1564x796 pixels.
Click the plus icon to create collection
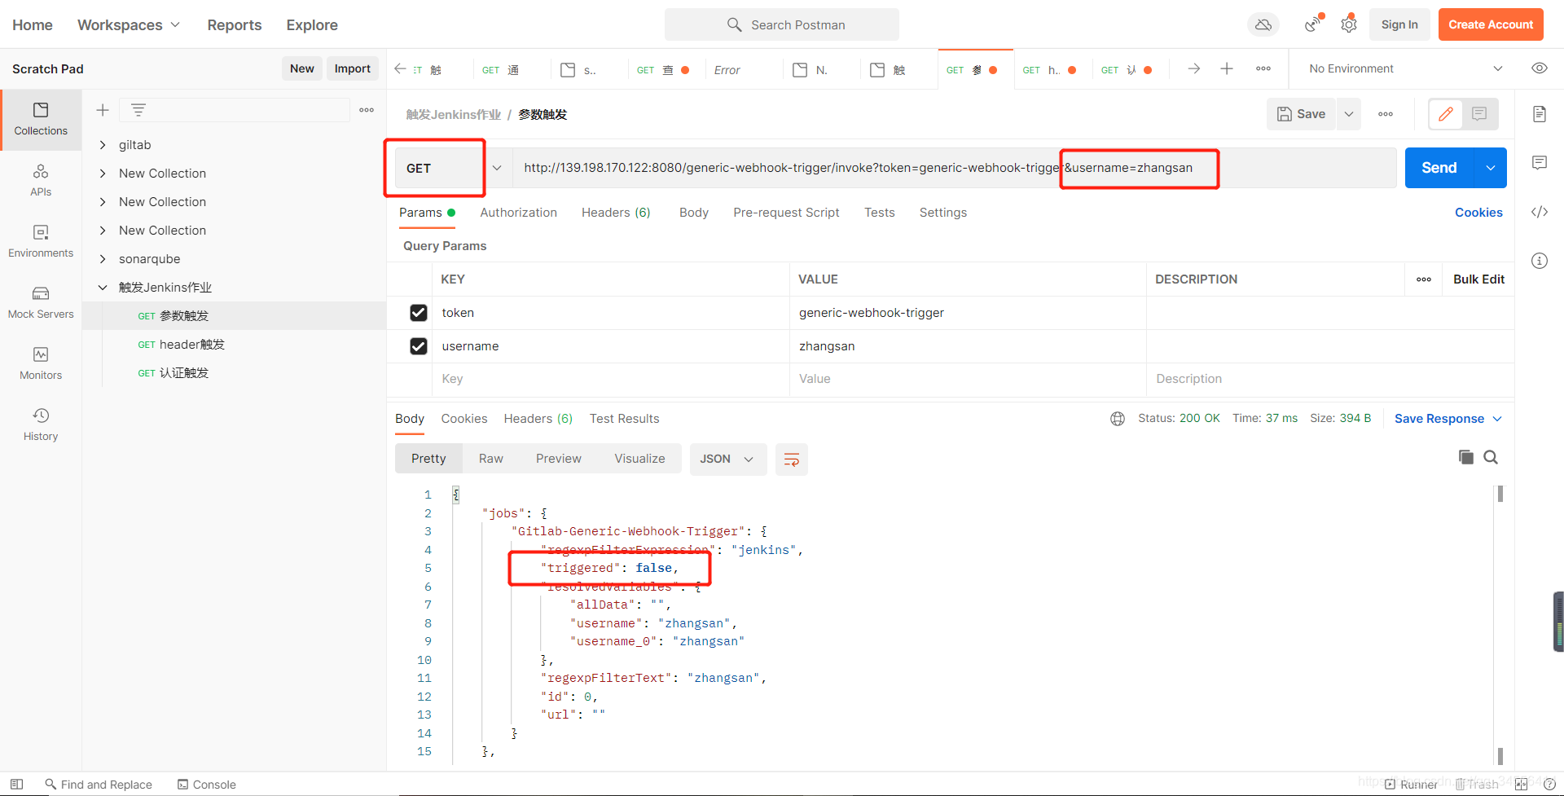coord(103,110)
